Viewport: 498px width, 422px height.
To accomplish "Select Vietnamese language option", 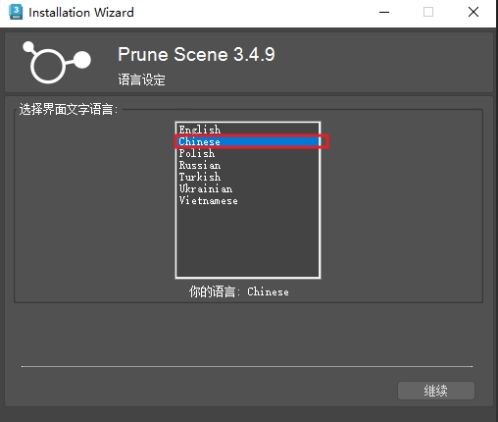I will pos(248,200).
